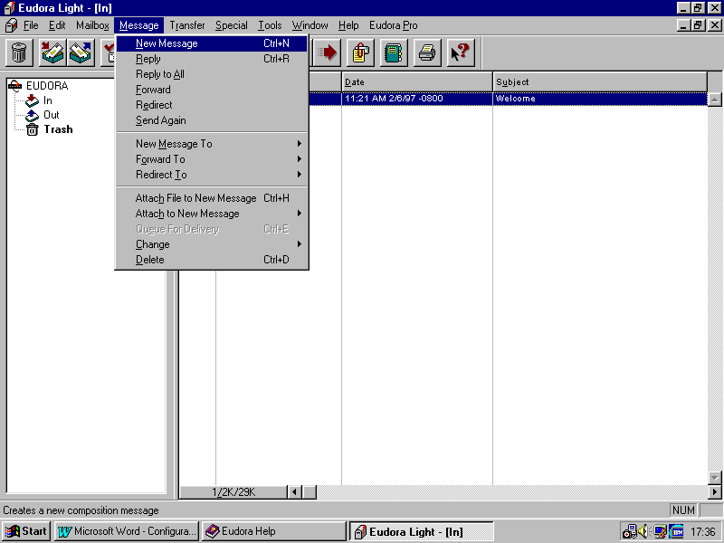Open the Address Book toolbar icon
The image size is (724, 543).
tap(394, 52)
